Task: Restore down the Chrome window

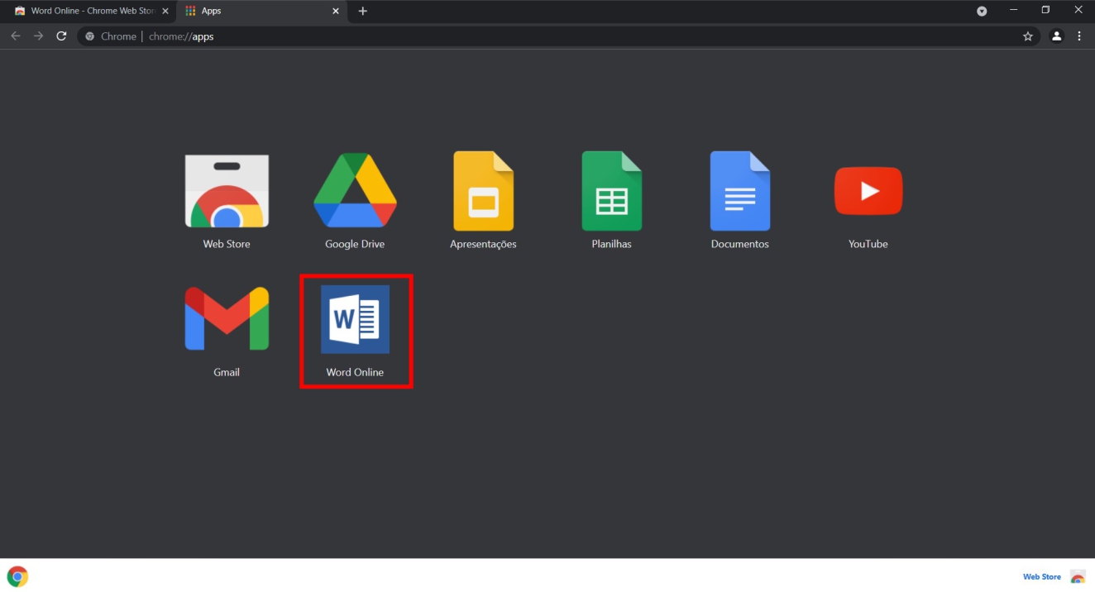Action: point(1045,10)
